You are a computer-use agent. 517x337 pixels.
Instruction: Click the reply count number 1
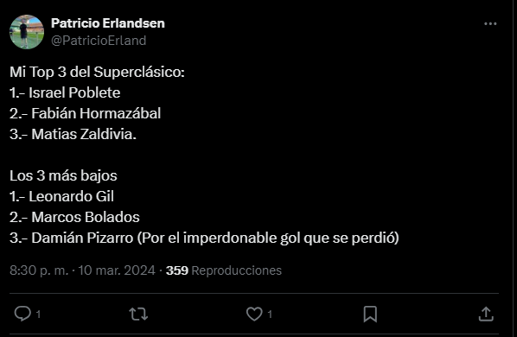point(38,315)
